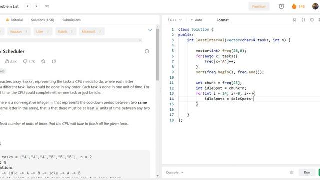Click the Format button in editor toolbar
This screenshot has width=320, height=180.
coord(222,20)
